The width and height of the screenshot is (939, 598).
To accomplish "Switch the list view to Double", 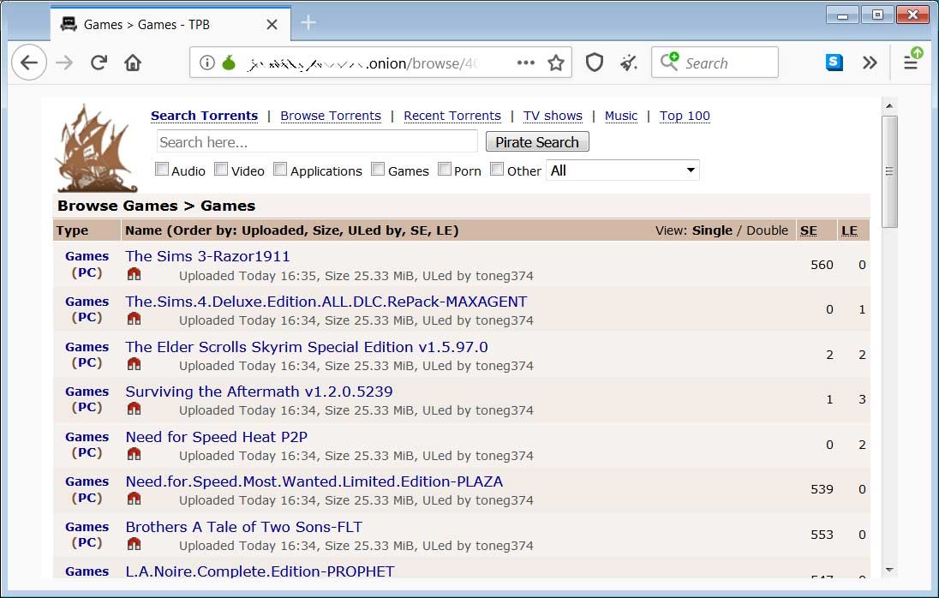I will (767, 230).
